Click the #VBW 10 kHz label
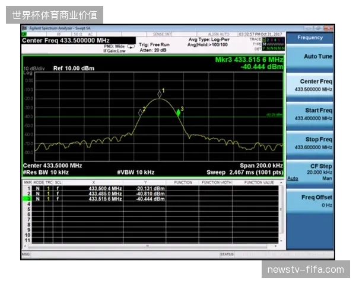The width and height of the screenshot is (356, 284). pyautogui.click(x=136, y=172)
